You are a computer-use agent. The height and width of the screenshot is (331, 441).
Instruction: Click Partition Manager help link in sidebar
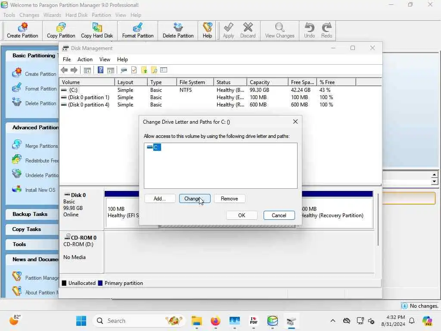pos(35,278)
